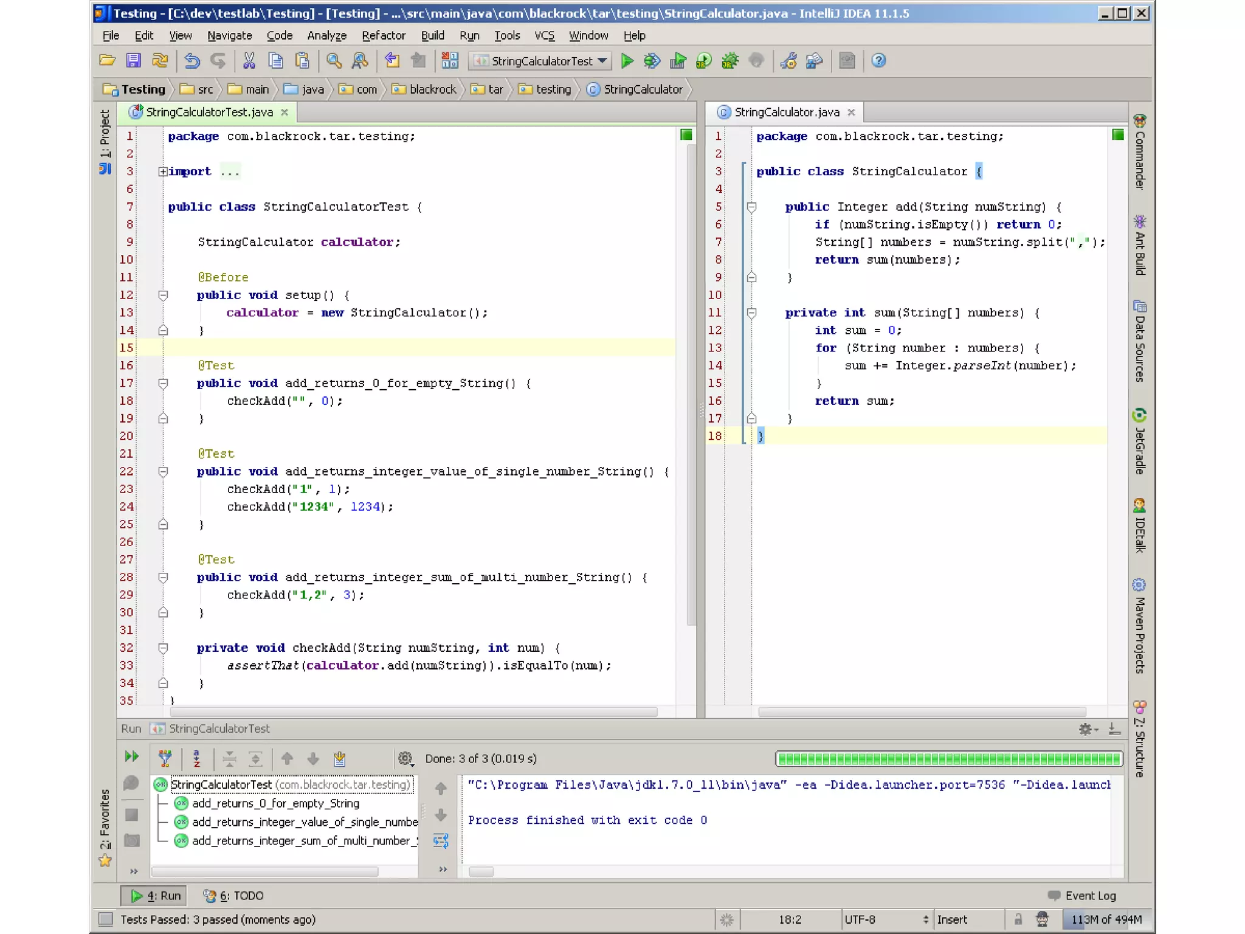Click the Help question mark icon

(878, 61)
